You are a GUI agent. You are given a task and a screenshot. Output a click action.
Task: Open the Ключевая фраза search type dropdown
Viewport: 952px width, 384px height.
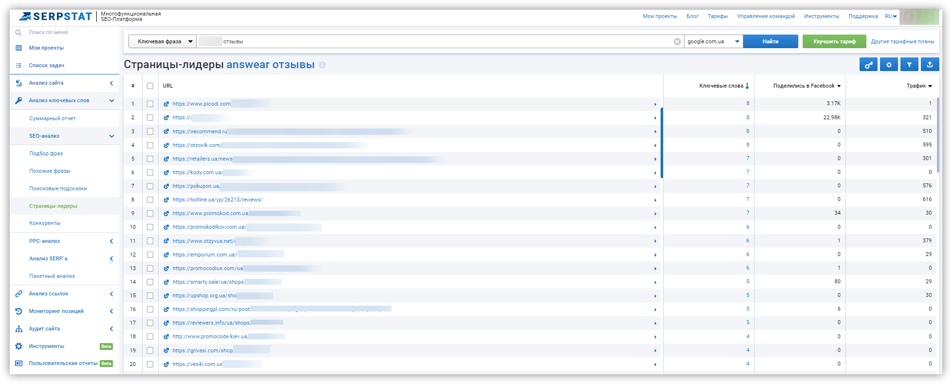162,42
